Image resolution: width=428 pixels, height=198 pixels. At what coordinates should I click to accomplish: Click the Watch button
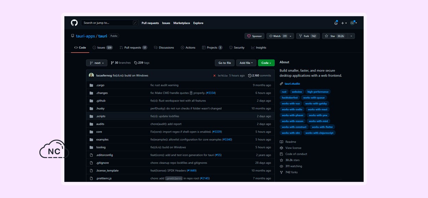(x=278, y=36)
